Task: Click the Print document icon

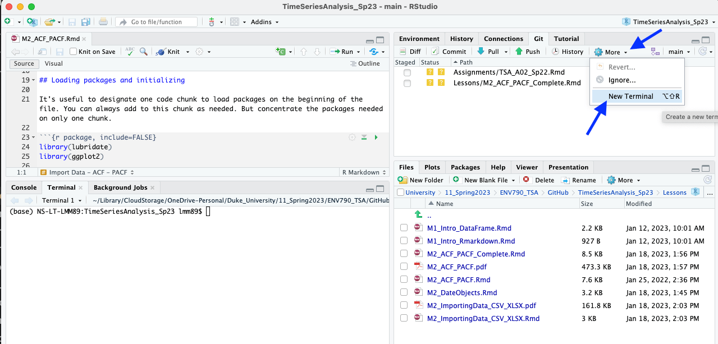Action: tap(103, 22)
